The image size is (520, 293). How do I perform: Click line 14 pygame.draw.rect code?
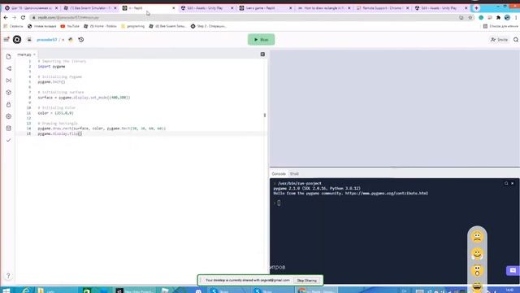102,129
